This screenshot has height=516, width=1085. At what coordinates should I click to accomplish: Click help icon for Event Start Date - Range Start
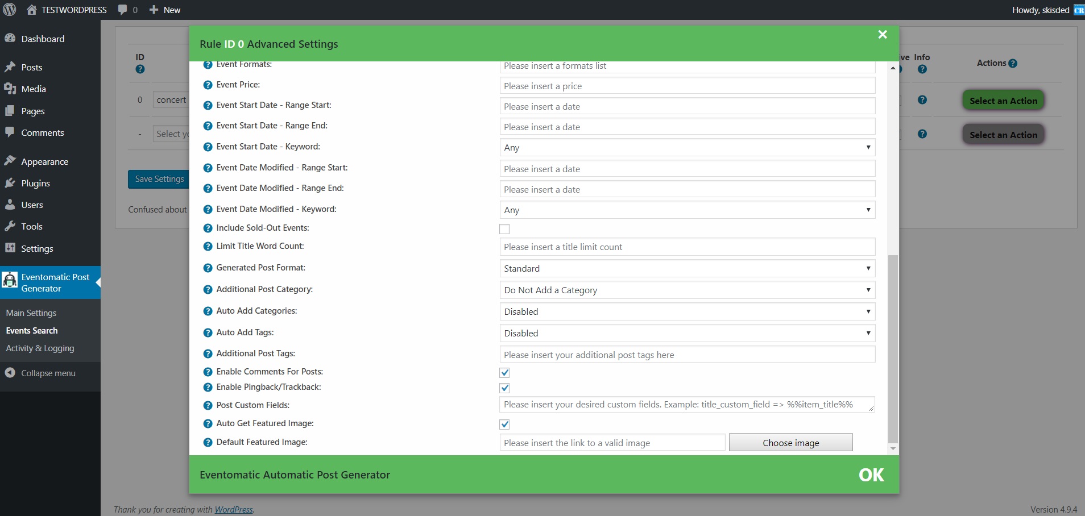208,106
